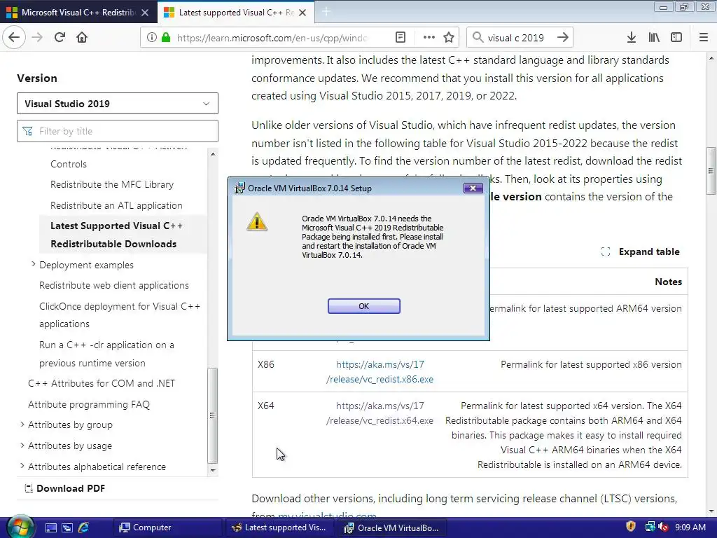
Task: Click the main page vertical scrollbar thumb
Action: click(711, 171)
